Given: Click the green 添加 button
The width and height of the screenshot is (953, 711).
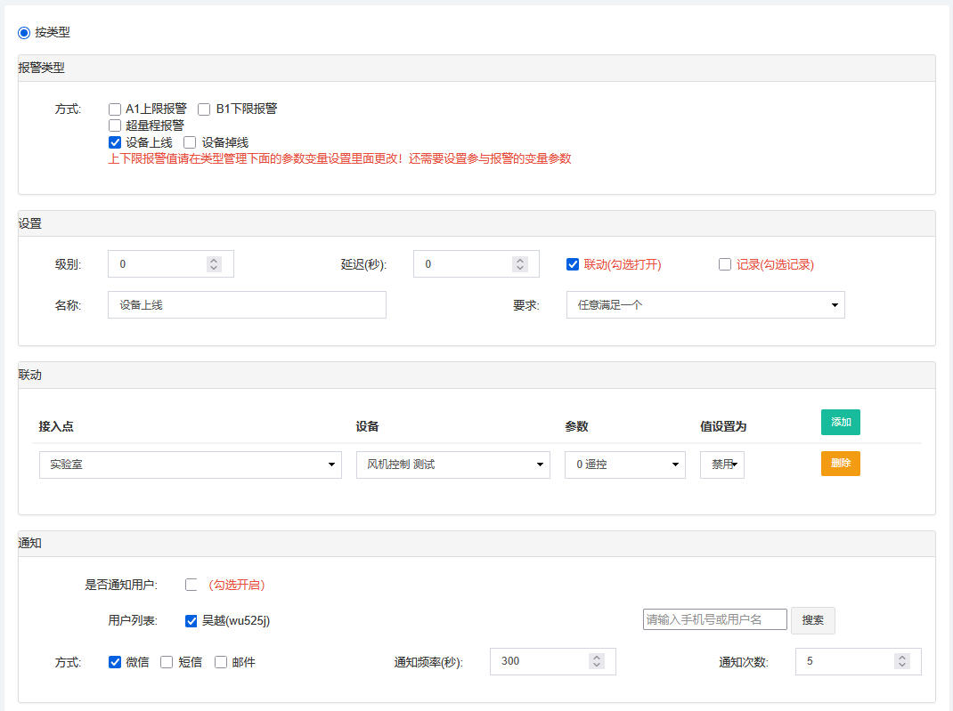Looking at the screenshot, I should click(840, 422).
